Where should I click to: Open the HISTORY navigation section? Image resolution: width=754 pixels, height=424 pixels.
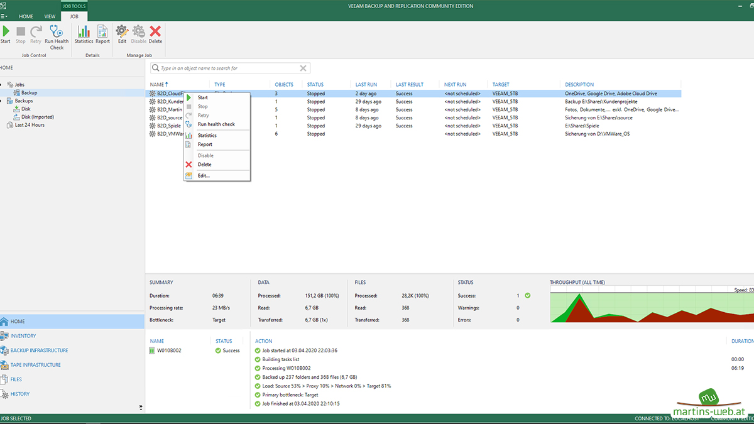click(x=72, y=394)
